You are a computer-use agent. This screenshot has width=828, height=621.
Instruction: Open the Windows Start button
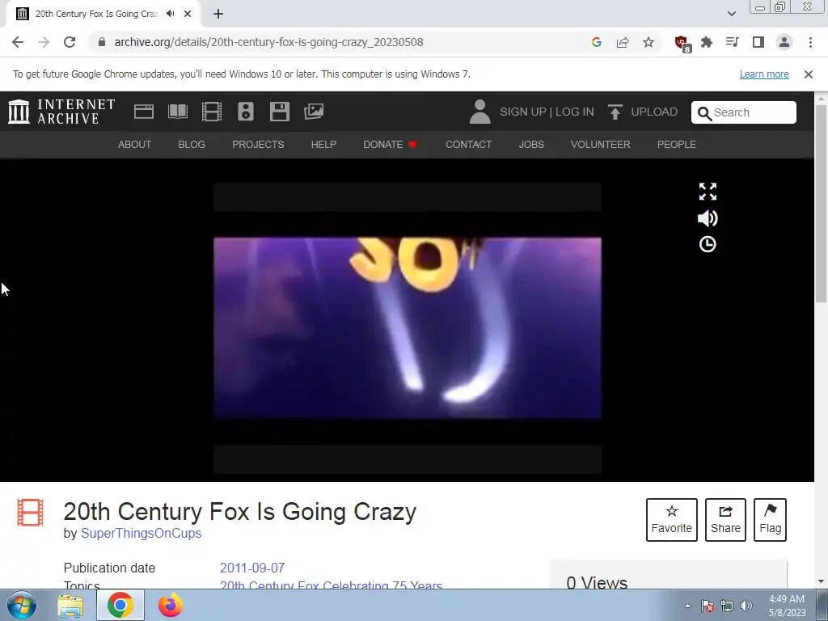(x=22, y=605)
